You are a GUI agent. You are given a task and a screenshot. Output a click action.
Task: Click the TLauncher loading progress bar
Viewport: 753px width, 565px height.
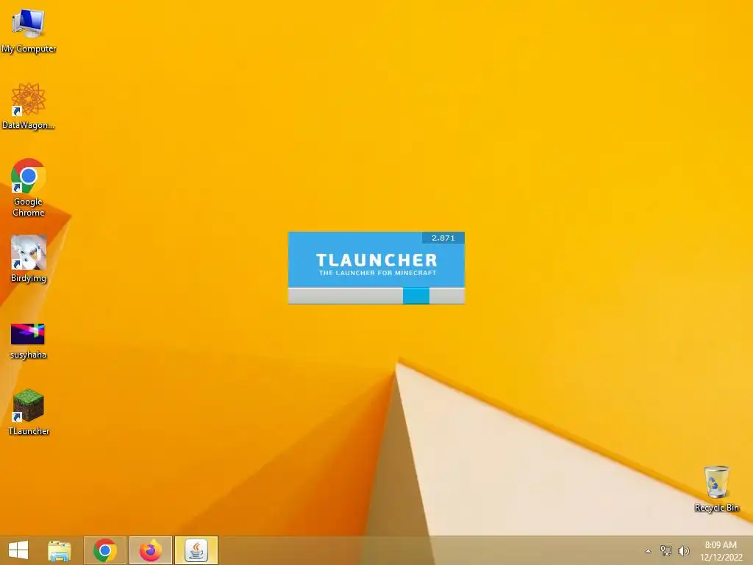(376, 296)
